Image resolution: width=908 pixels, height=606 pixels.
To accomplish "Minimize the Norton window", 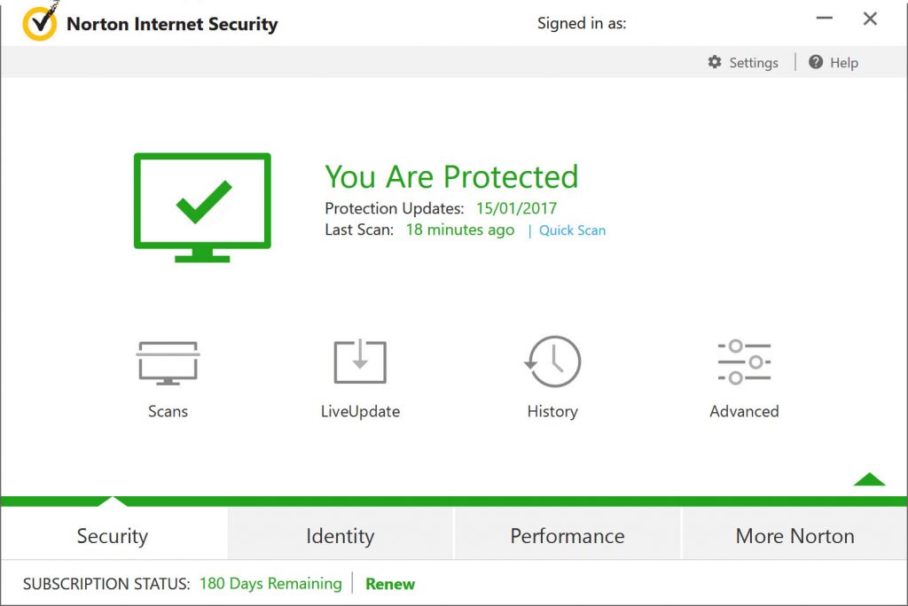I will coord(824,19).
